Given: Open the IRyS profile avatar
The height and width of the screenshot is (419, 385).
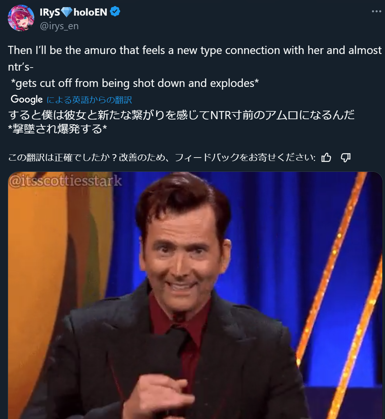Looking at the screenshot, I should 21,18.
